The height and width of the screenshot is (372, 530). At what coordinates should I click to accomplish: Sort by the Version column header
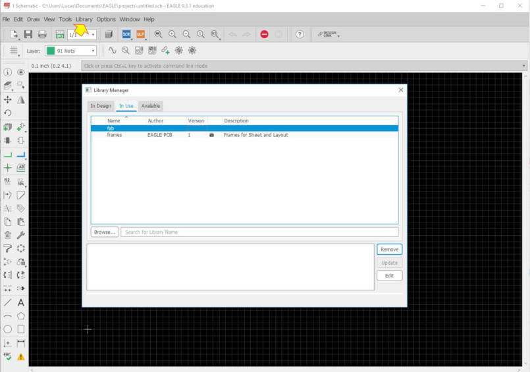pos(196,120)
